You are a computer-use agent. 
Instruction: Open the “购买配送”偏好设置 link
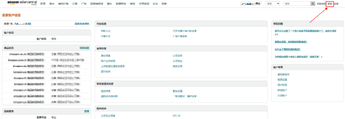coord(185,96)
